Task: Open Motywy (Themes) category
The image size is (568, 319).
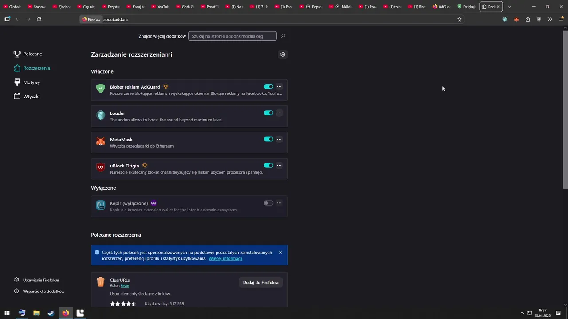Action: 27,82
